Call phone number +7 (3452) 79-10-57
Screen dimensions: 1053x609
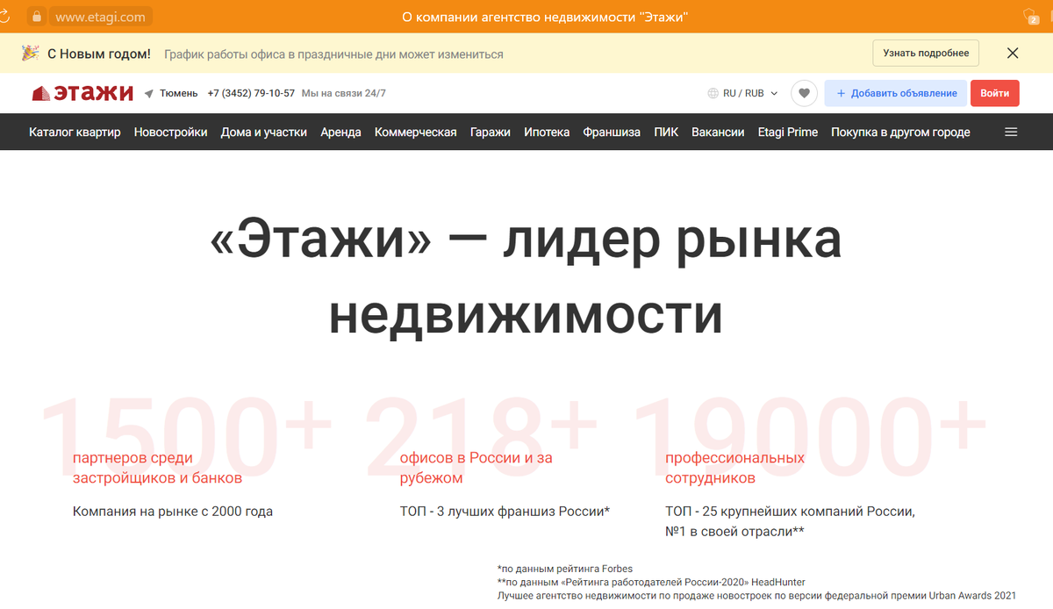coord(251,94)
